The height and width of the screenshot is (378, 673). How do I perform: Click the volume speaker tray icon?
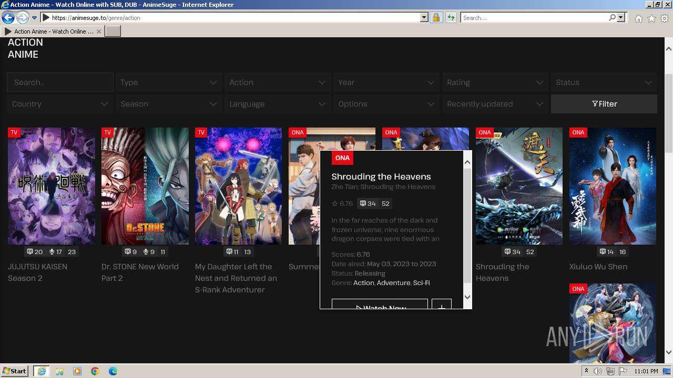(x=598, y=371)
